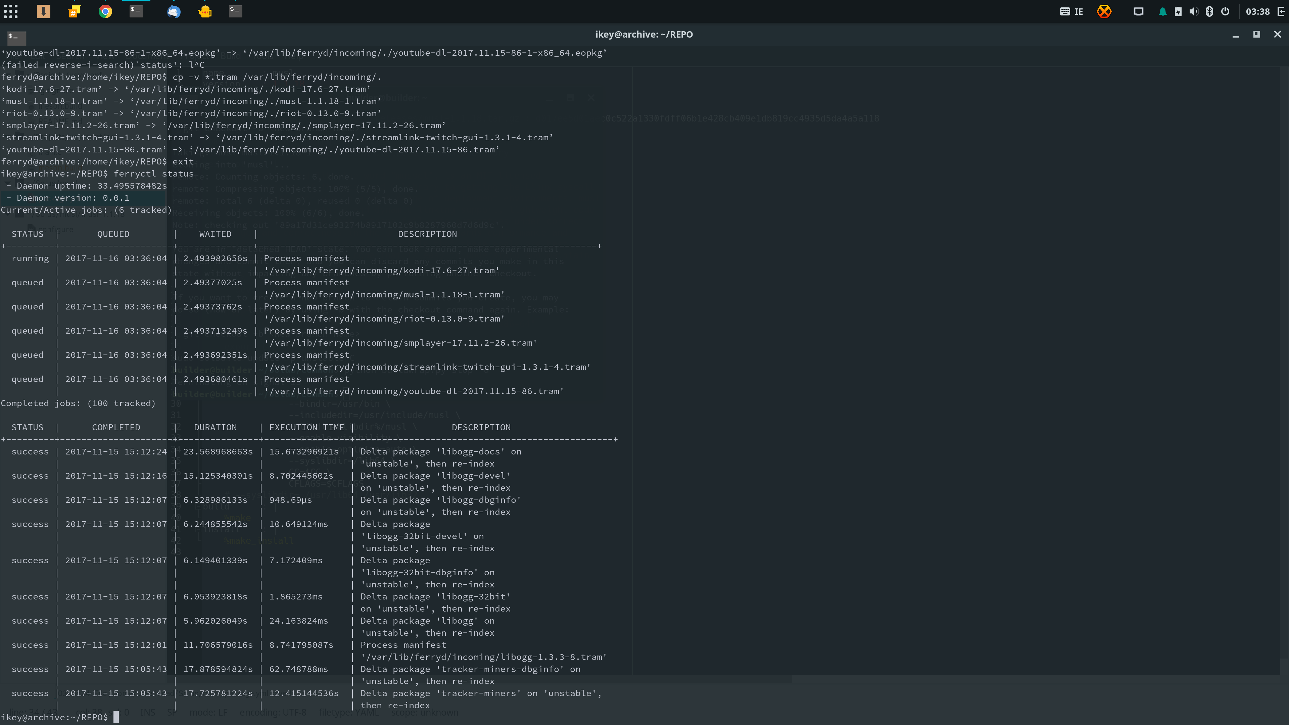Click the kodi-17.6-27.tram manifest path in jobs table
The width and height of the screenshot is (1289, 725).
[381, 270]
